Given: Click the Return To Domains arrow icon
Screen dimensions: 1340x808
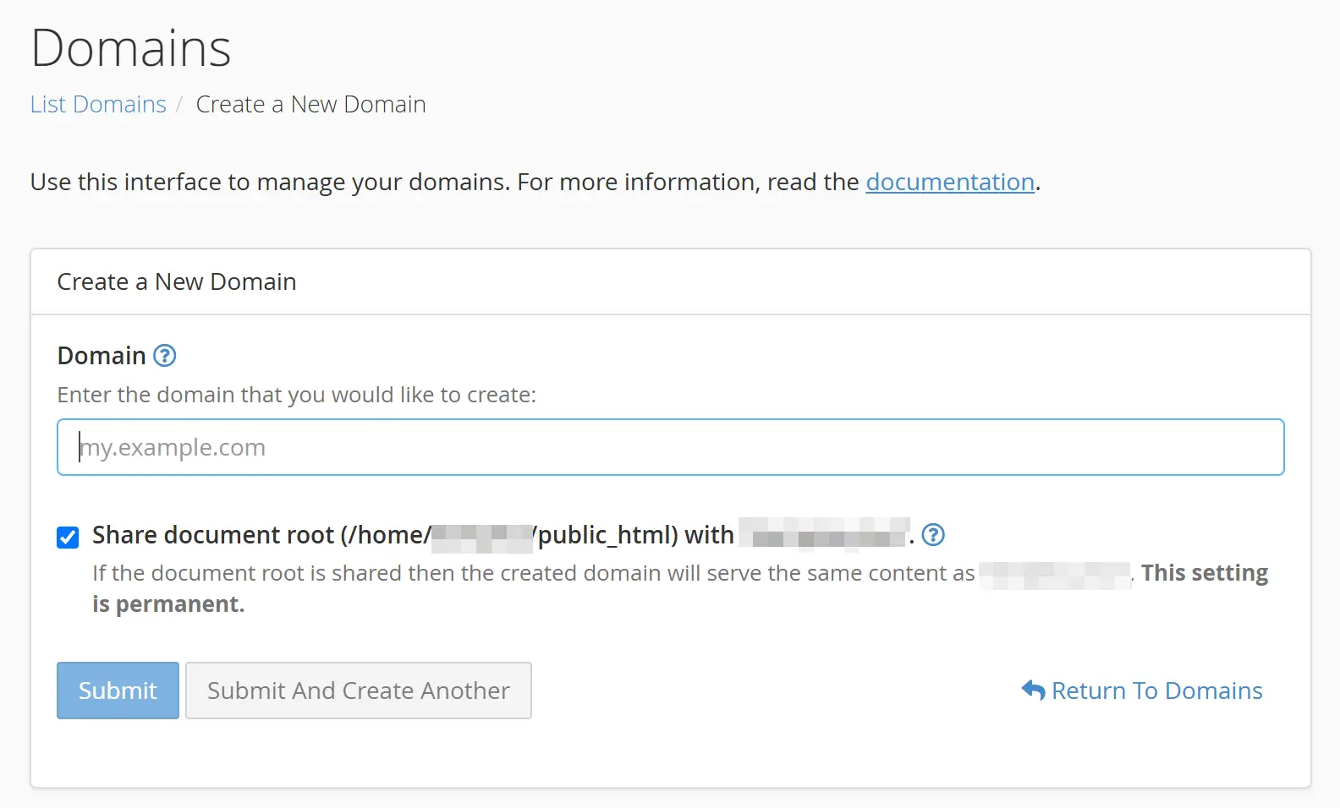Looking at the screenshot, I should pyautogui.click(x=1033, y=691).
